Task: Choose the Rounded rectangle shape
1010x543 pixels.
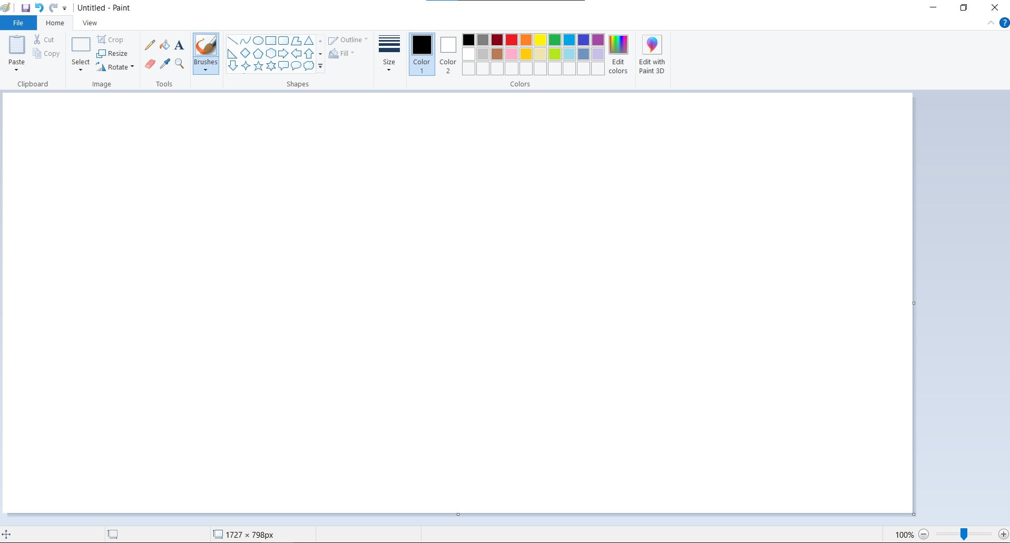Action: (x=283, y=41)
